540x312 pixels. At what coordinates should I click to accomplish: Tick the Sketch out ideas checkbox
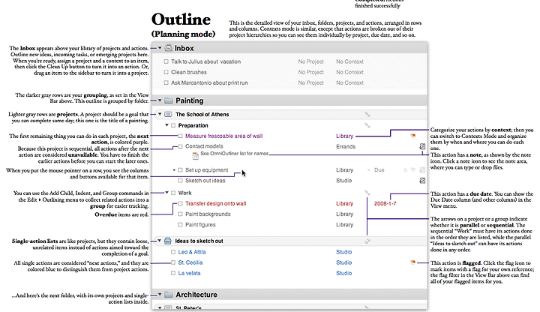(181, 181)
